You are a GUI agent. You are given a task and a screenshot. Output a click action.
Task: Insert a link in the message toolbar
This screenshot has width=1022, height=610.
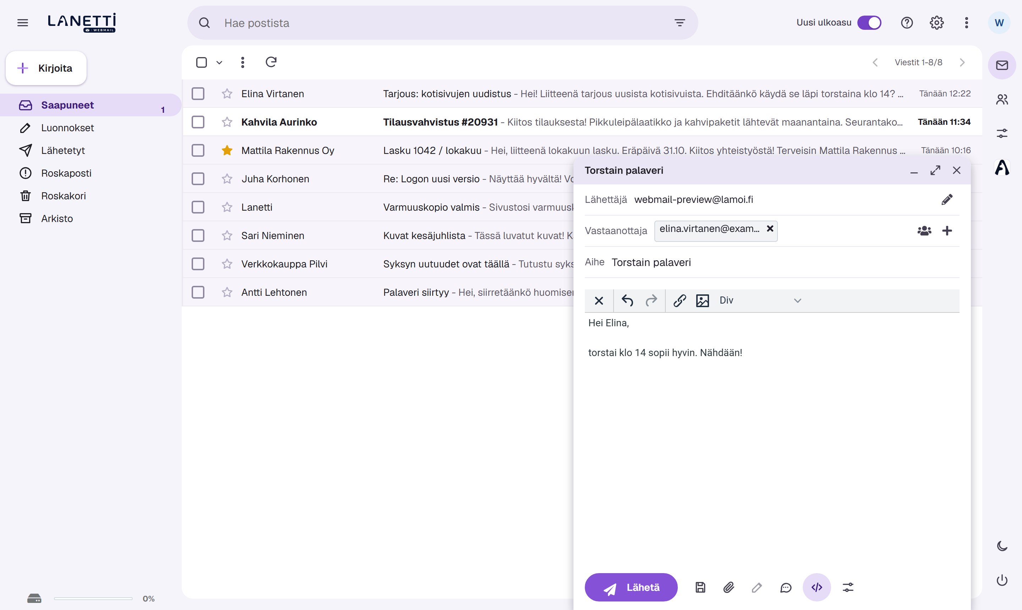(680, 300)
